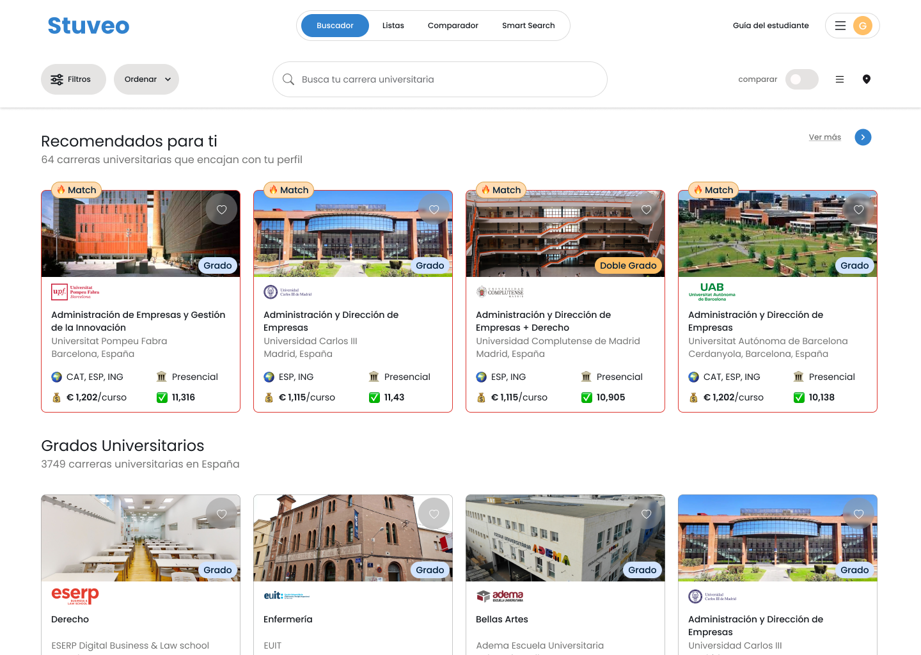The height and width of the screenshot is (655, 921).
Task: Select the Listas tab
Action: coord(393,26)
